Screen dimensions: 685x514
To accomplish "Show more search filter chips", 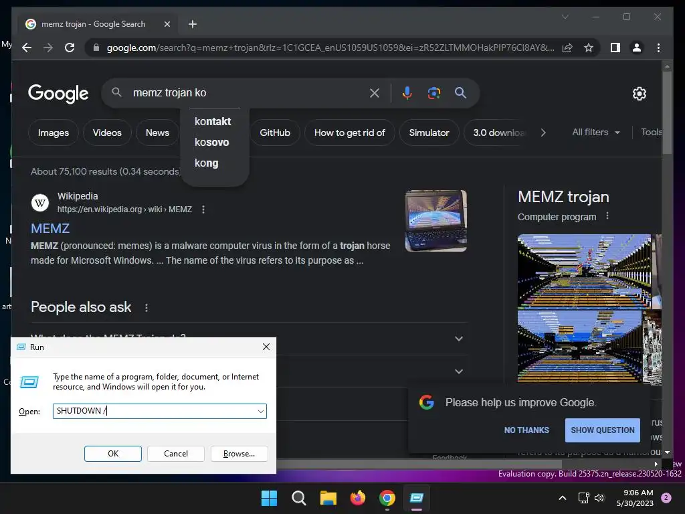I will 543,133.
